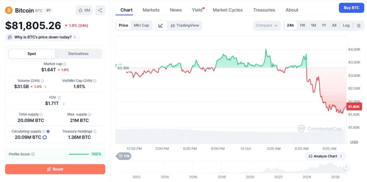The height and width of the screenshot is (182, 367).
Task: Click Total supply info icon
Action: pyautogui.click(x=41, y=114)
